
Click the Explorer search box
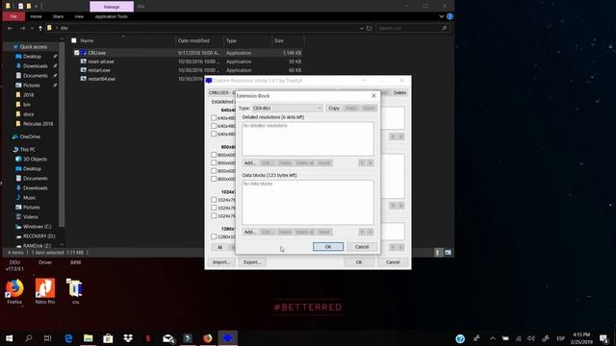tap(412, 28)
